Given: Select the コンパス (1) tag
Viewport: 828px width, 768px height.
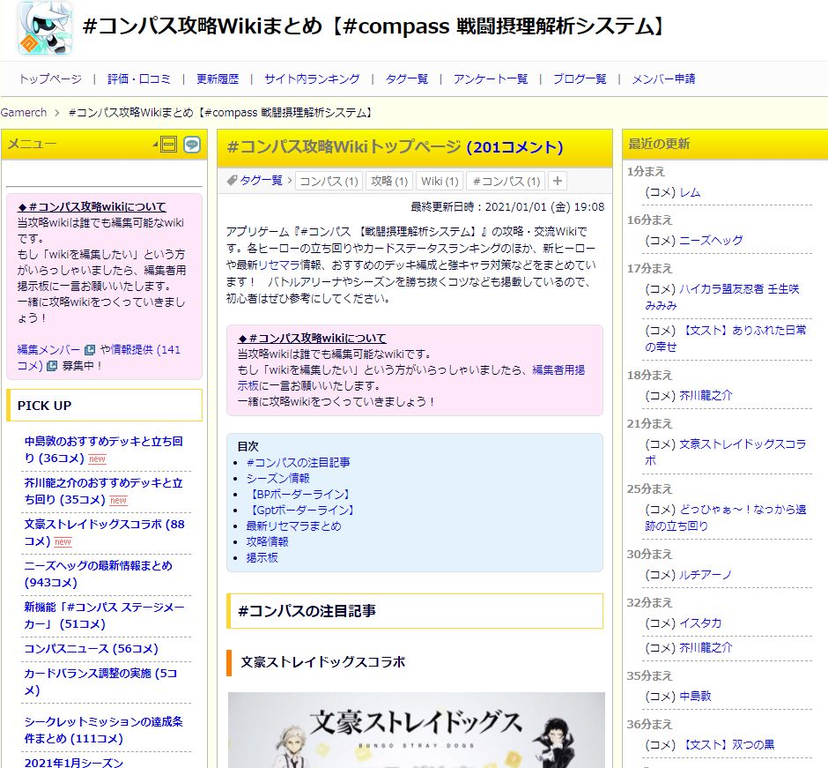Looking at the screenshot, I should [x=328, y=181].
